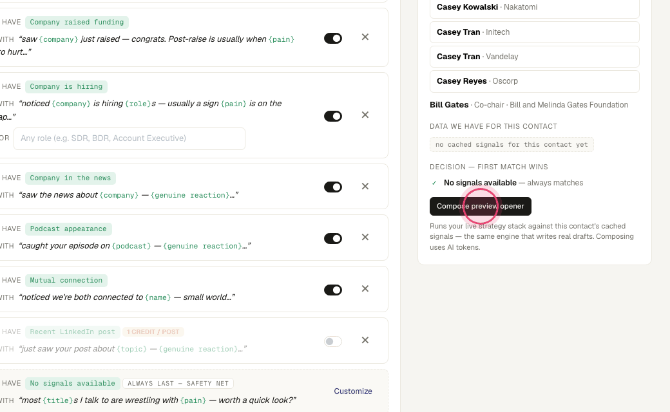Click Compose preview opener button
This screenshot has height=412, width=670.
click(481, 206)
